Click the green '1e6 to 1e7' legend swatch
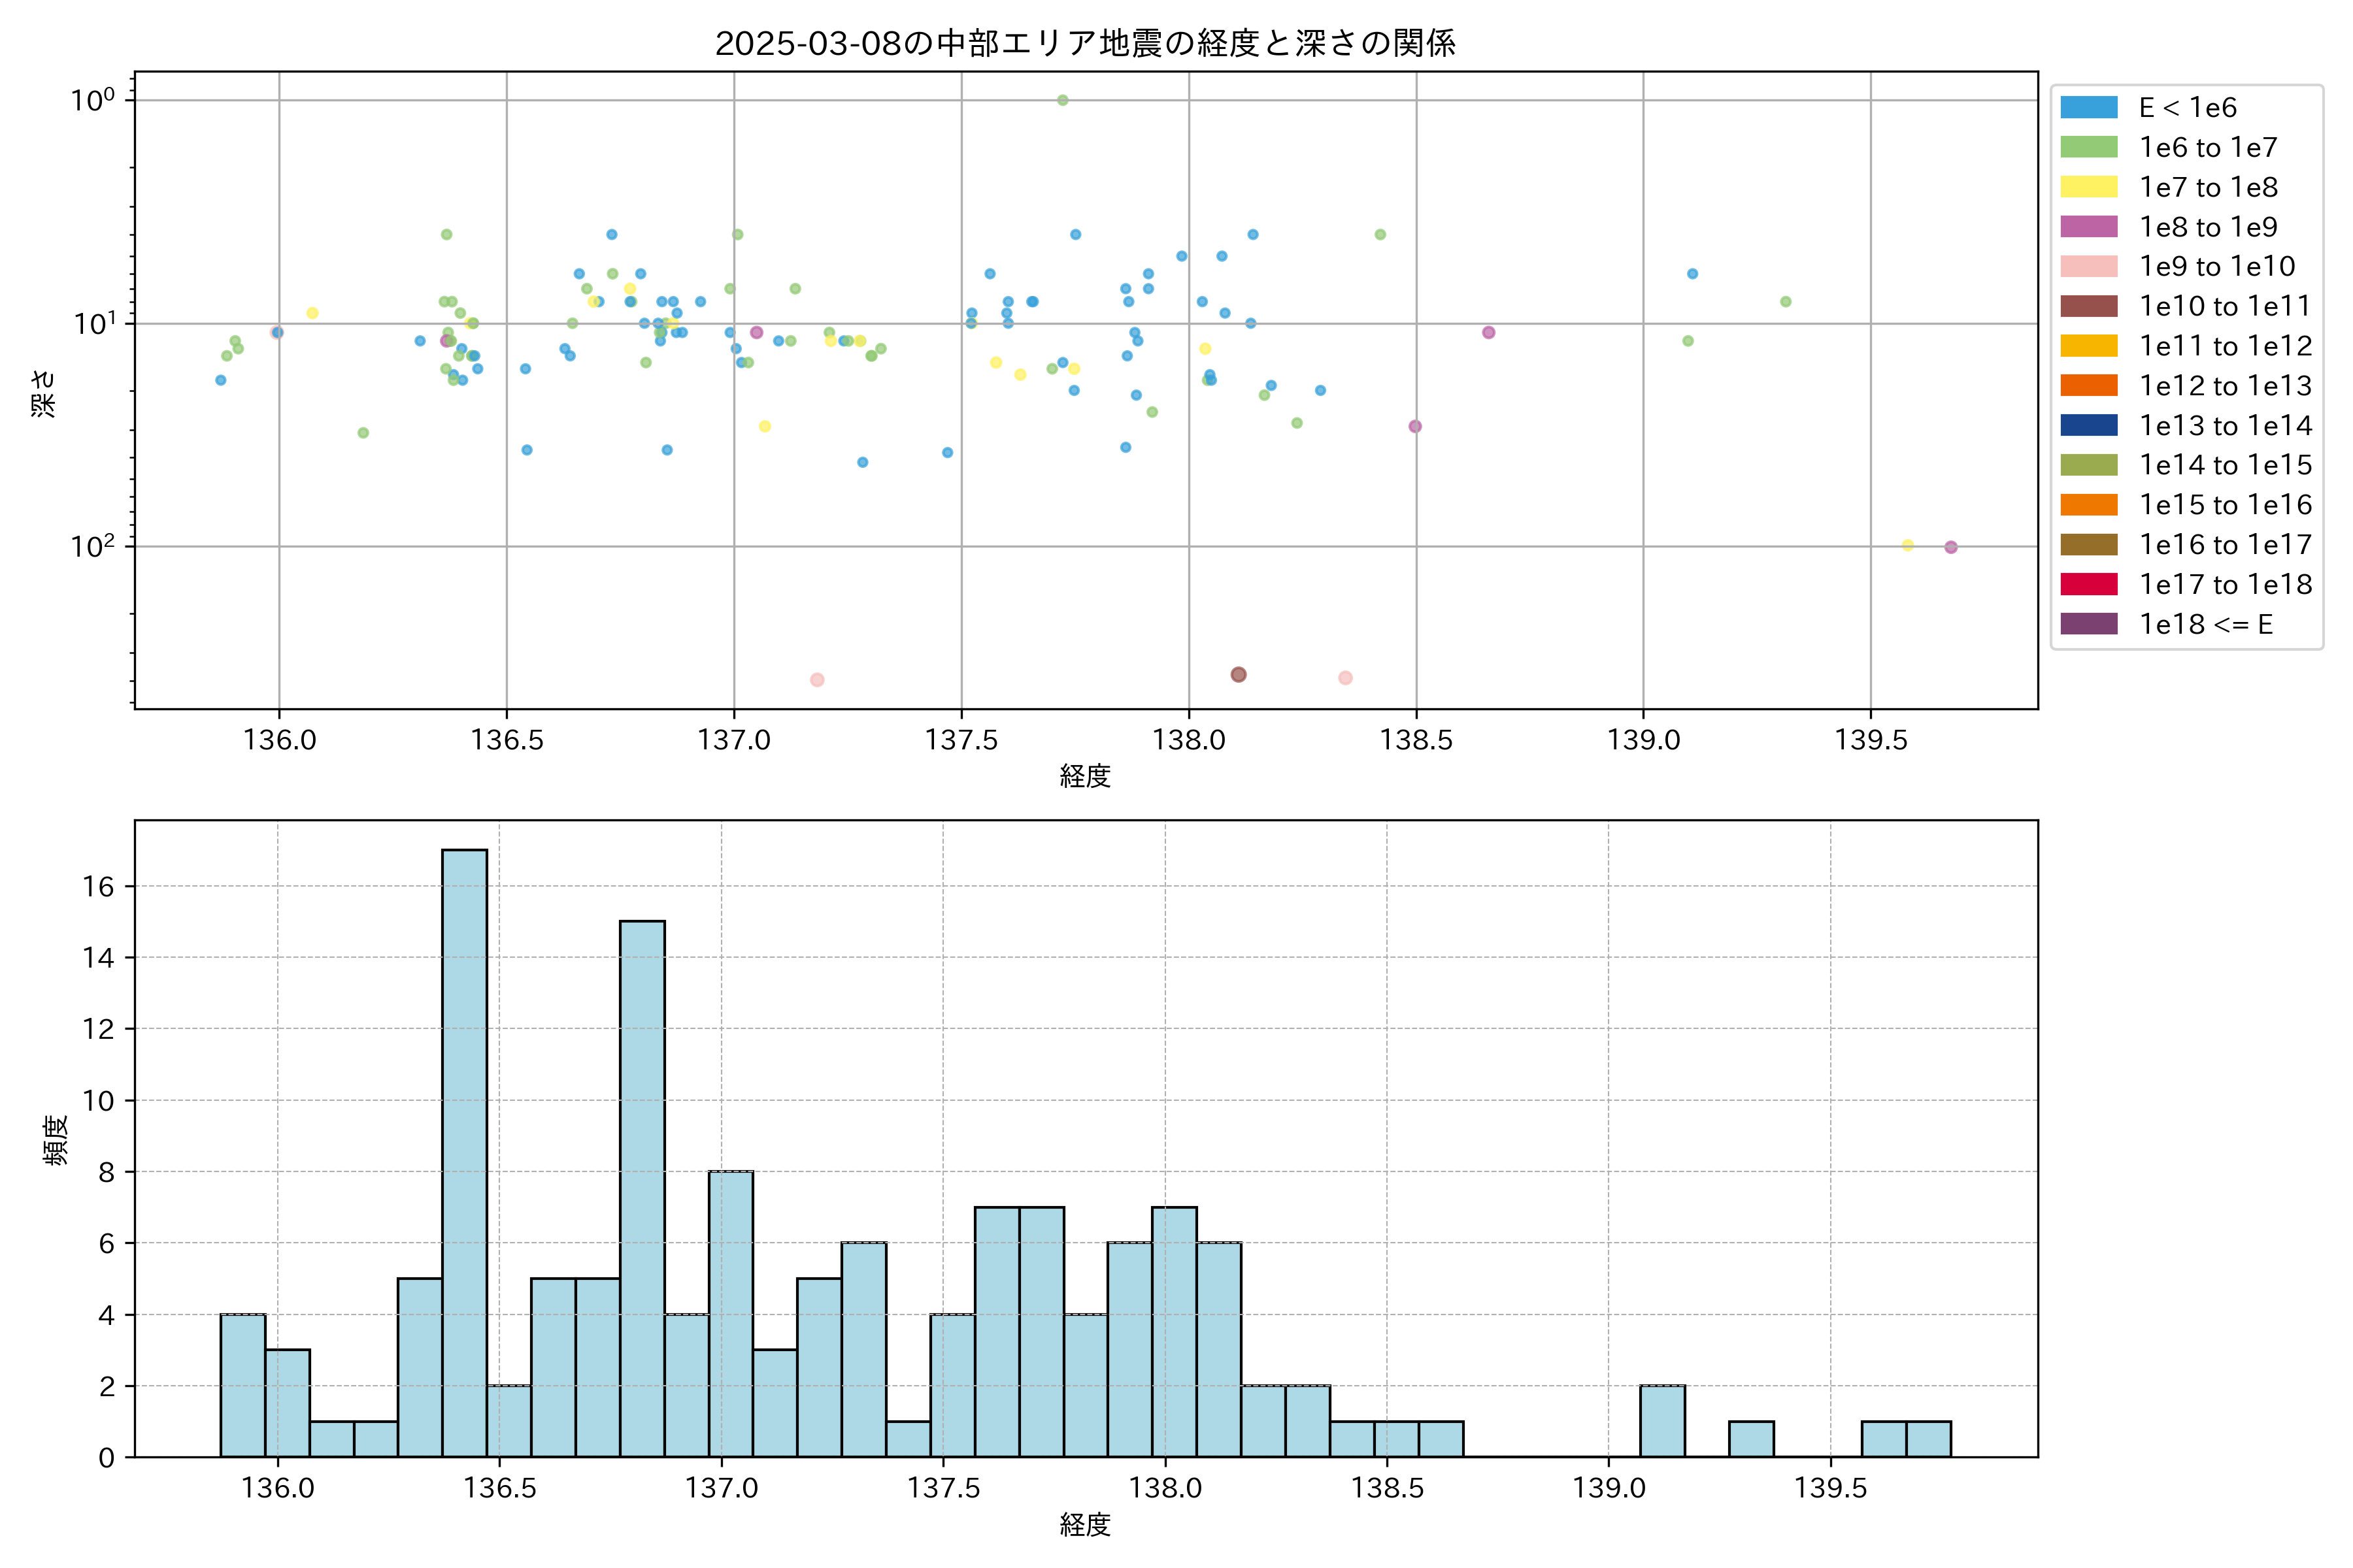 (x=2088, y=147)
